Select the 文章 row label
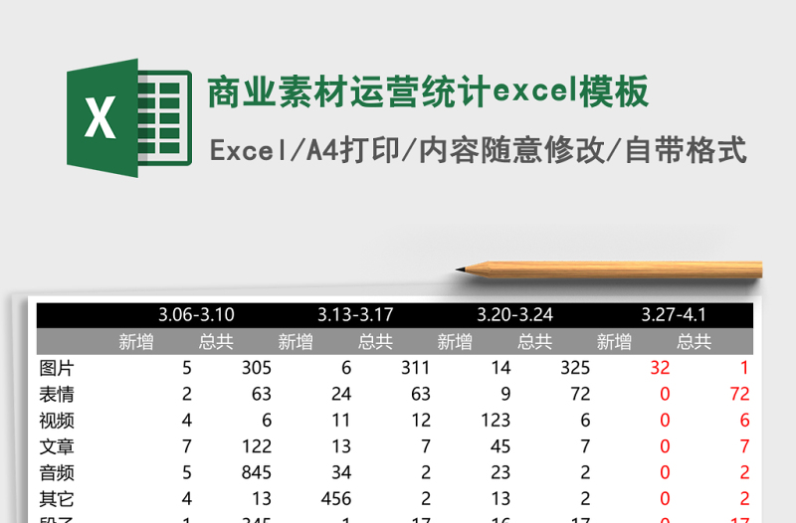796x523 pixels. pyautogui.click(x=57, y=446)
